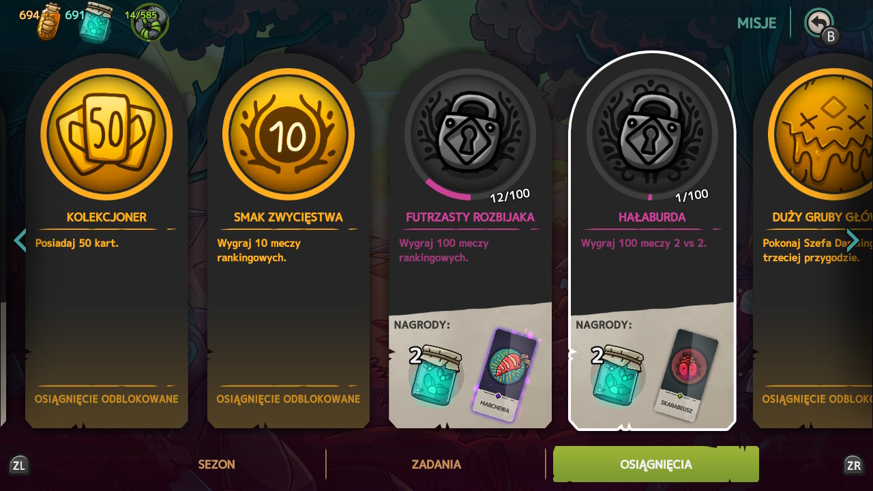This screenshot has height=491, width=873.
Task: Select the Smak Zwycięstwa laurel medal
Action: tap(288, 134)
